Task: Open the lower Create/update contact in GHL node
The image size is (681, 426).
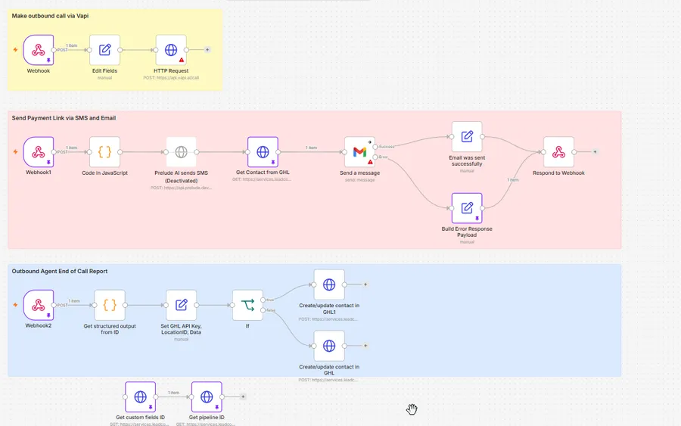Action: pyautogui.click(x=329, y=346)
